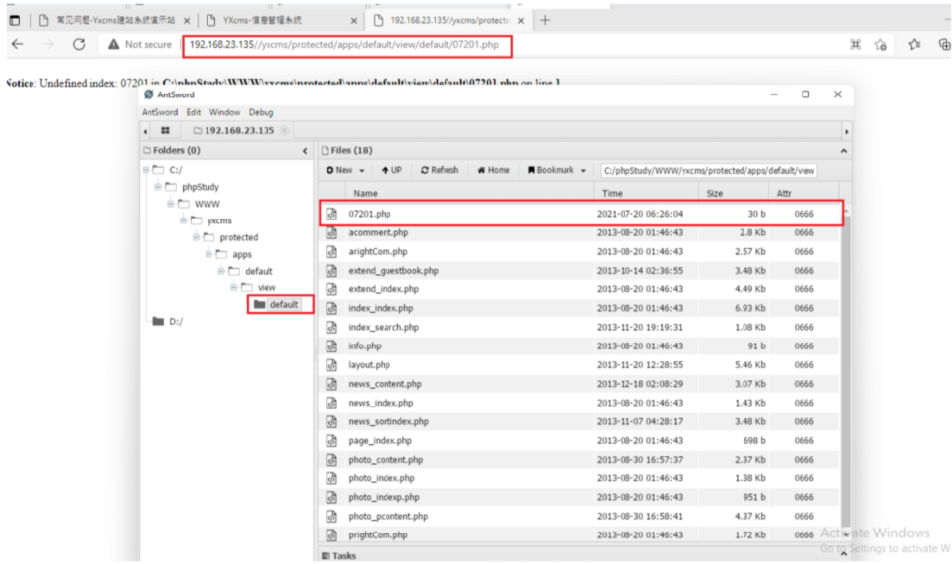Viewport: 952px width, 564px height.
Task: Click the page_index.php file icon
Action: [331, 440]
